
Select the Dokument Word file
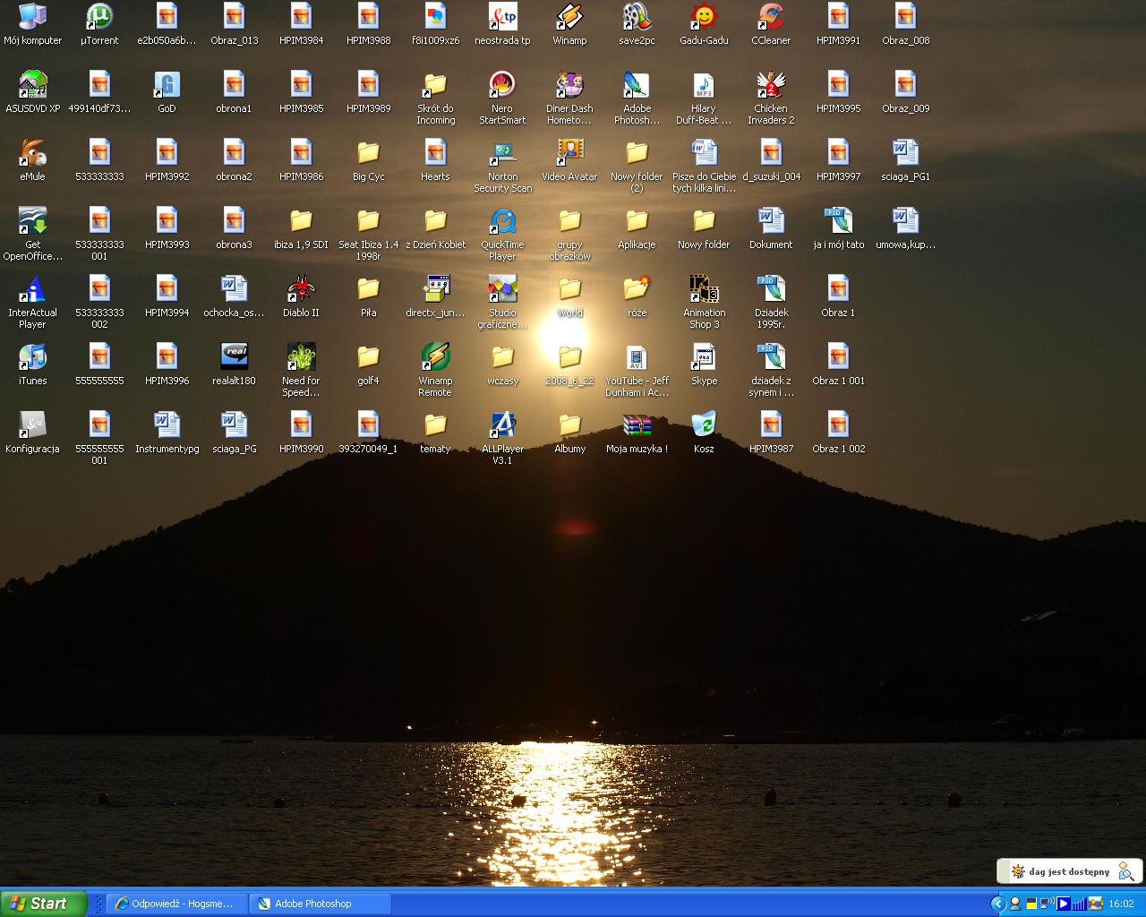pos(771,228)
